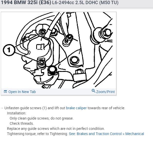Viewport: 153px width, 142px height.
Task: Click the large hex bolt at diagram's upper right
Action: [107, 33]
